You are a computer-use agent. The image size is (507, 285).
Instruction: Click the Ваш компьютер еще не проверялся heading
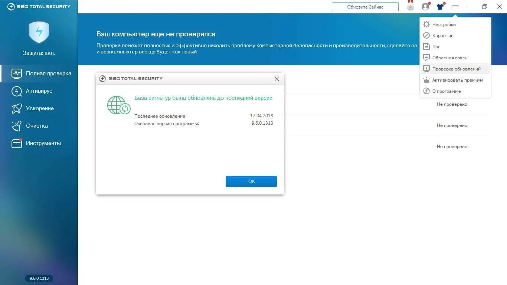click(x=156, y=34)
